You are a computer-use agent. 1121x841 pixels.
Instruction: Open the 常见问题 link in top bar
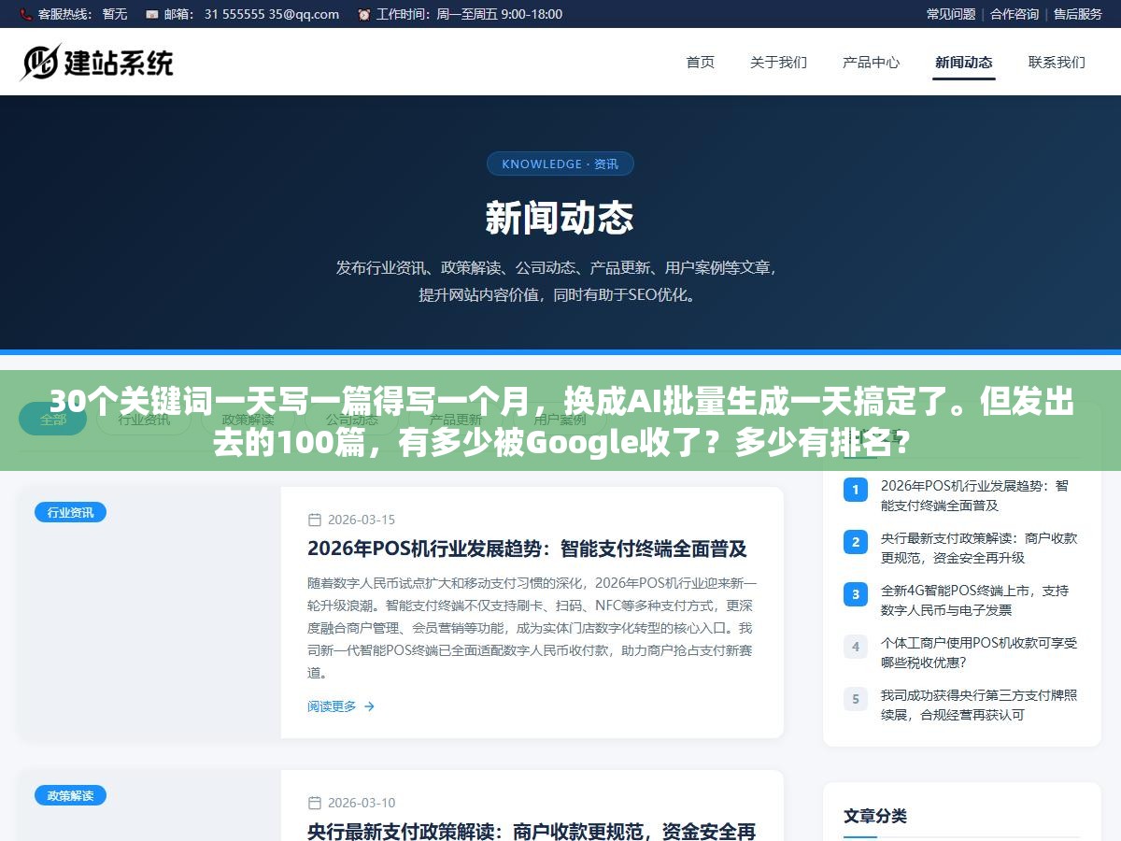951,14
